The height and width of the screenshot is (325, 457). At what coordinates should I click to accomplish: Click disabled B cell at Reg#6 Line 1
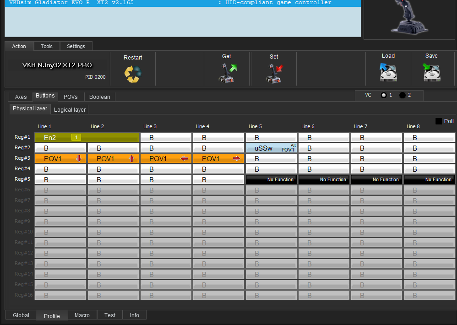[60, 190]
